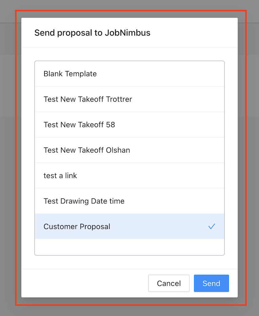Choose Cancel in the dialog footer
The height and width of the screenshot is (316, 259).
click(x=169, y=283)
